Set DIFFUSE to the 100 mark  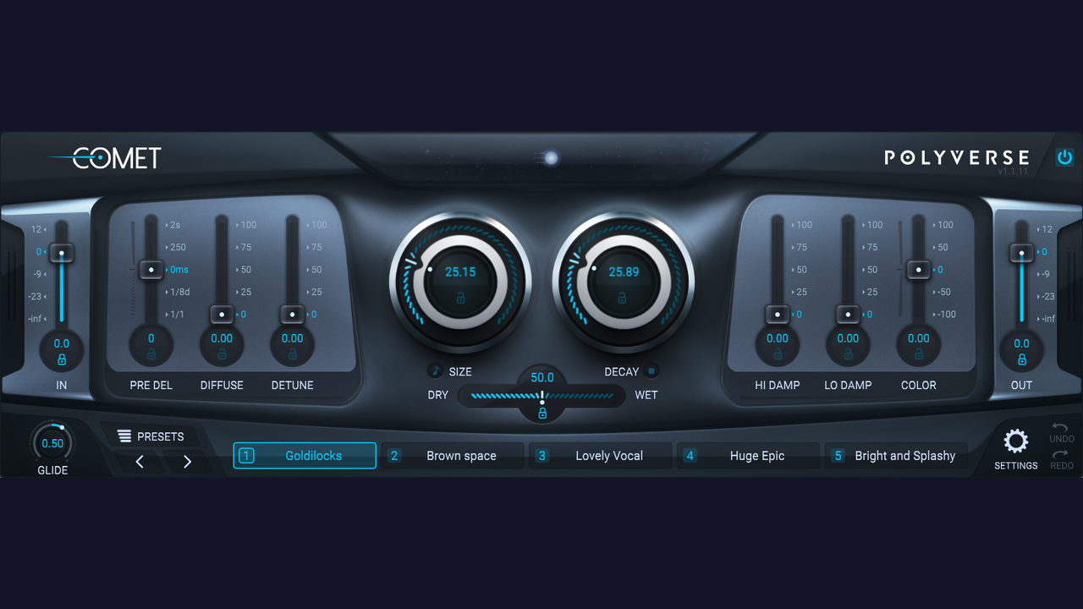pyautogui.click(x=247, y=225)
